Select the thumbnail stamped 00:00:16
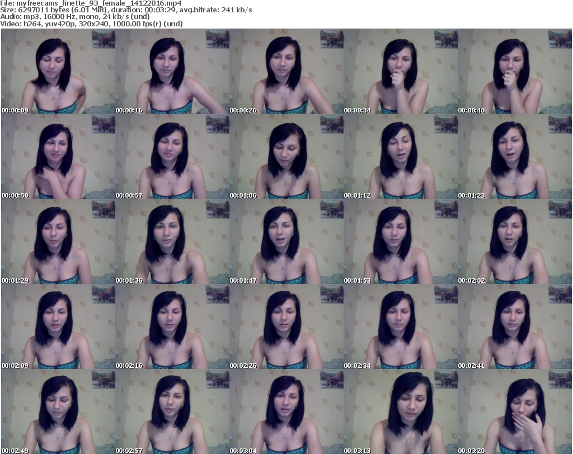 pyautogui.click(x=172, y=71)
